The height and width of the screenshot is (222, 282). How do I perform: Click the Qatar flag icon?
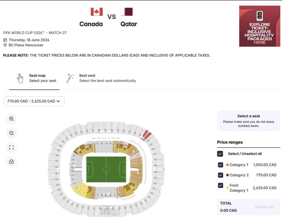point(126,12)
